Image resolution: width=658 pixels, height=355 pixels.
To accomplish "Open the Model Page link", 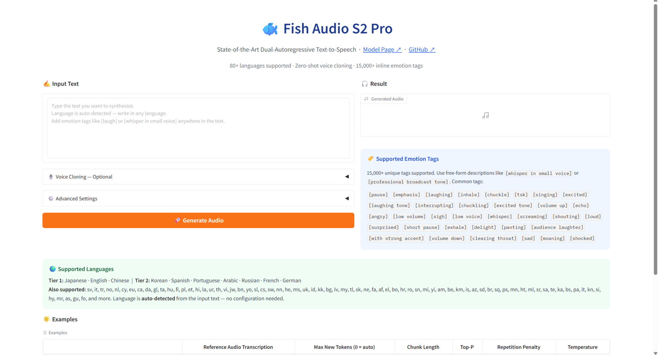I will point(382,49).
